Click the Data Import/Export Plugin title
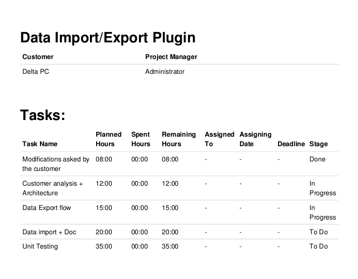 (108, 38)
